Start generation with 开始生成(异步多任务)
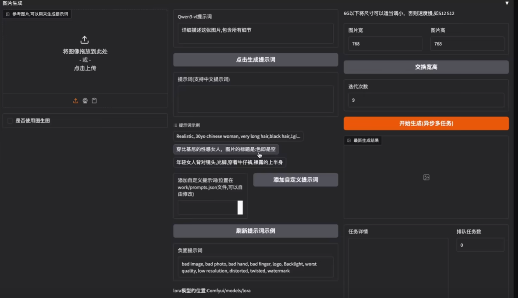This screenshot has width=518, height=298. [426, 123]
